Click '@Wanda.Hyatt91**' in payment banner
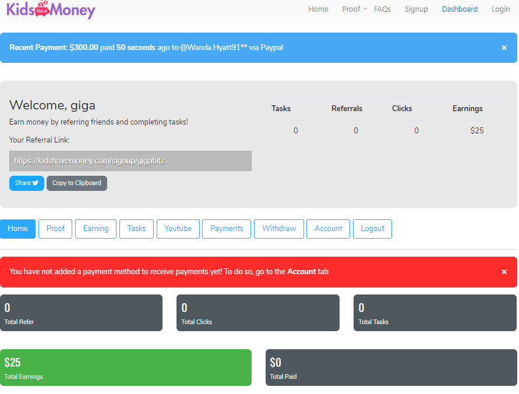519x394 pixels. 214,48
